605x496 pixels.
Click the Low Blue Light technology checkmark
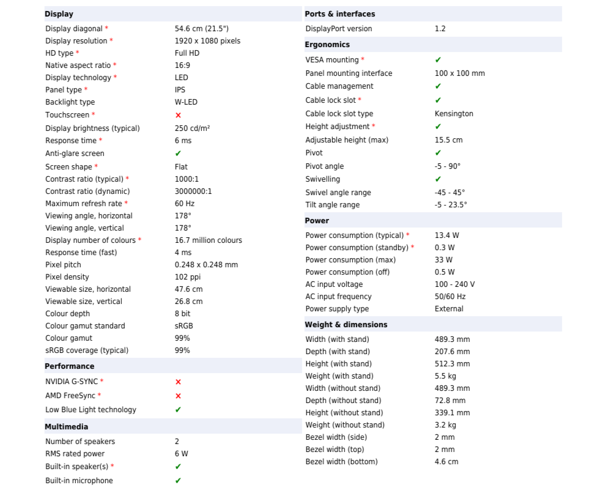click(178, 410)
